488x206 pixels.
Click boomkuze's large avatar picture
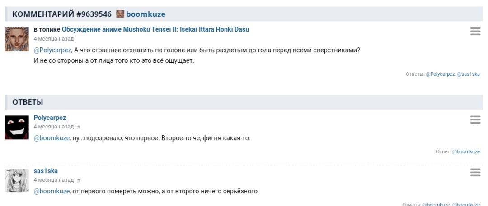click(x=17, y=39)
